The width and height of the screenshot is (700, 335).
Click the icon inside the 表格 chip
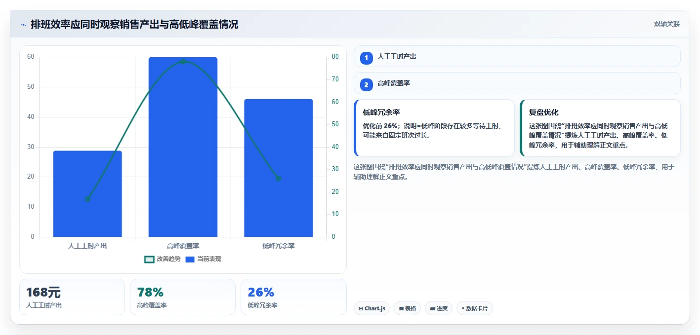401,309
